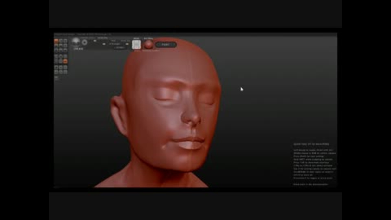Open the white brush texture swatch

136,45
